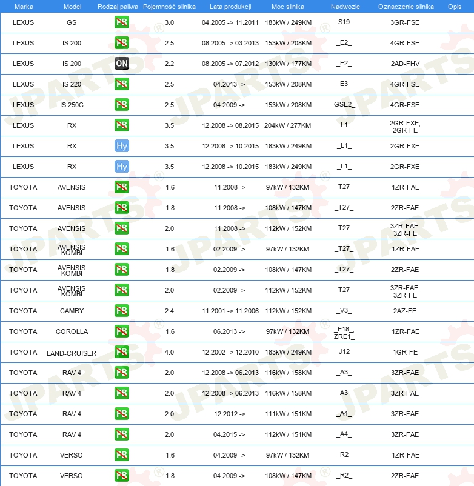Screen dimensions: 474x486
Task: Select the IS 250C model cell
Action: coord(72,105)
